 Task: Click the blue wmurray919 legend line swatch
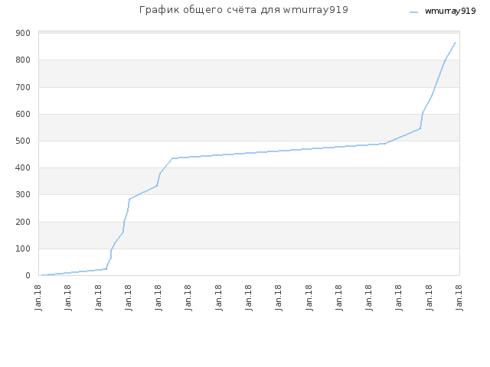pyautogui.click(x=413, y=12)
